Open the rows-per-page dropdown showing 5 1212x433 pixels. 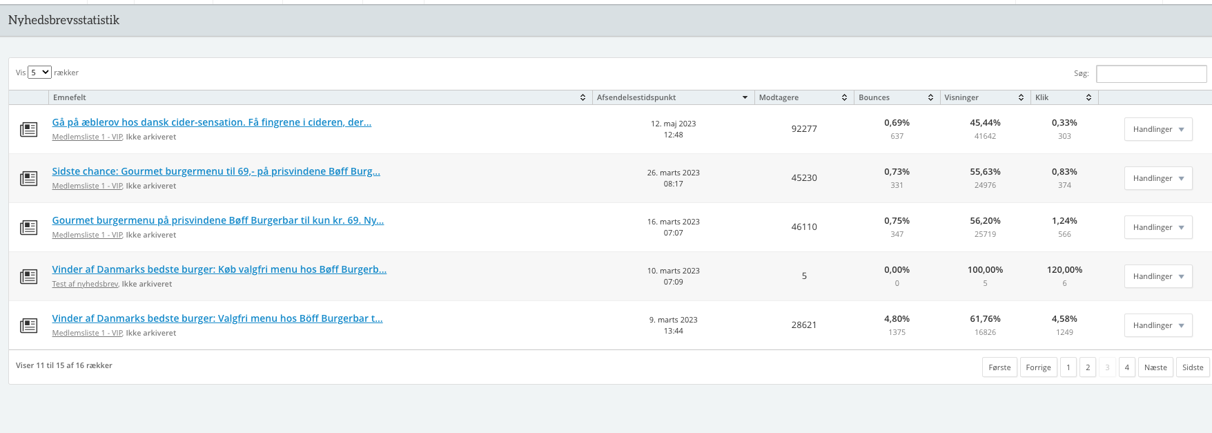pyautogui.click(x=39, y=73)
